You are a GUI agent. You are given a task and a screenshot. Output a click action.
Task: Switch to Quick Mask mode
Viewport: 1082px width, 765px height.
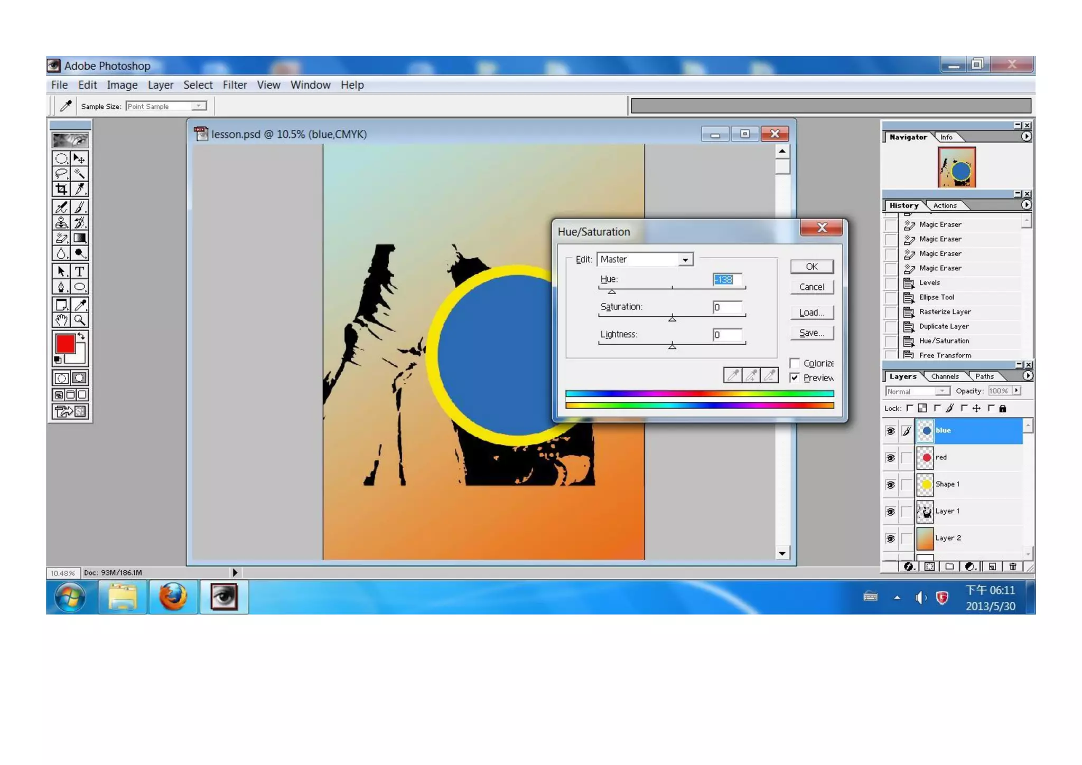click(79, 378)
